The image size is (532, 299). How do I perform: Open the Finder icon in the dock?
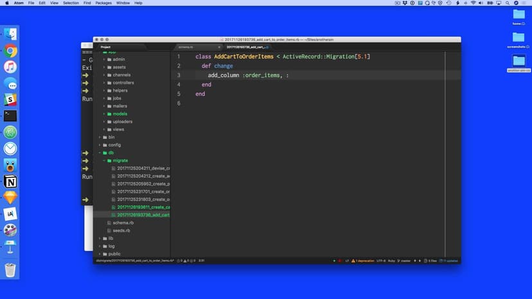(x=10, y=34)
